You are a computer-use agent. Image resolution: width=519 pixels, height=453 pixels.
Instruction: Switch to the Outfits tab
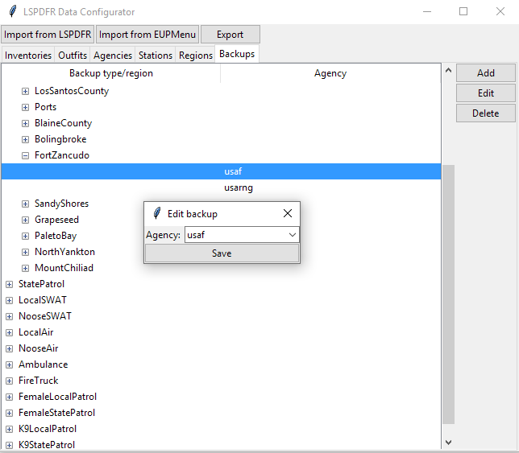73,56
